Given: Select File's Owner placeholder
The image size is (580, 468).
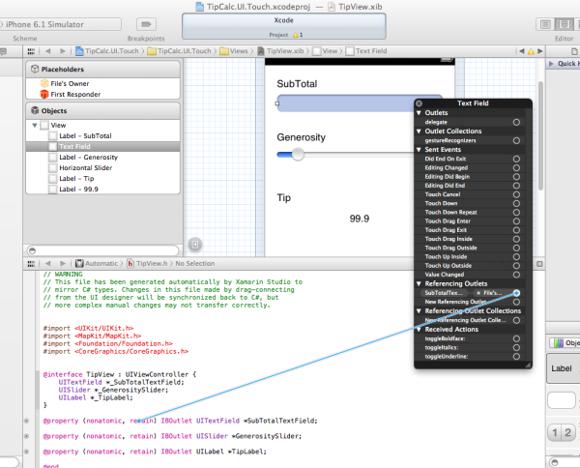Looking at the screenshot, I should coord(102,83).
